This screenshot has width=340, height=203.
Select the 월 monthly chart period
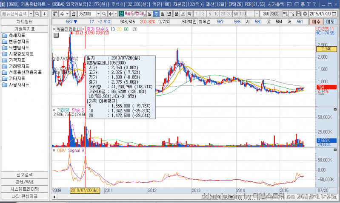click(163, 14)
